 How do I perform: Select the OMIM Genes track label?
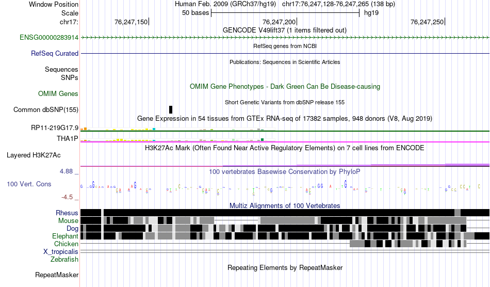point(58,93)
